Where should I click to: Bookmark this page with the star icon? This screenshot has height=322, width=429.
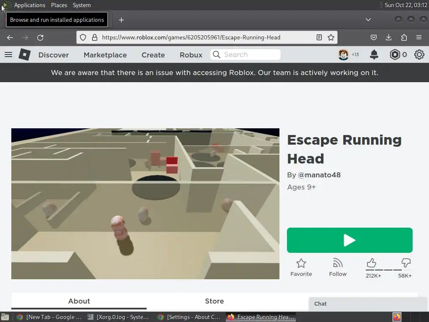click(x=331, y=37)
